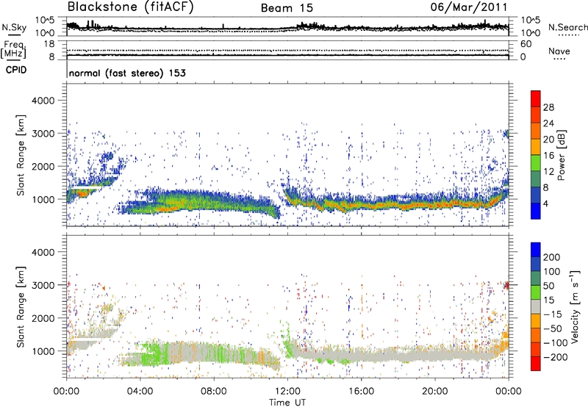Click the 04:00 time axis label

pyautogui.click(x=140, y=392)
